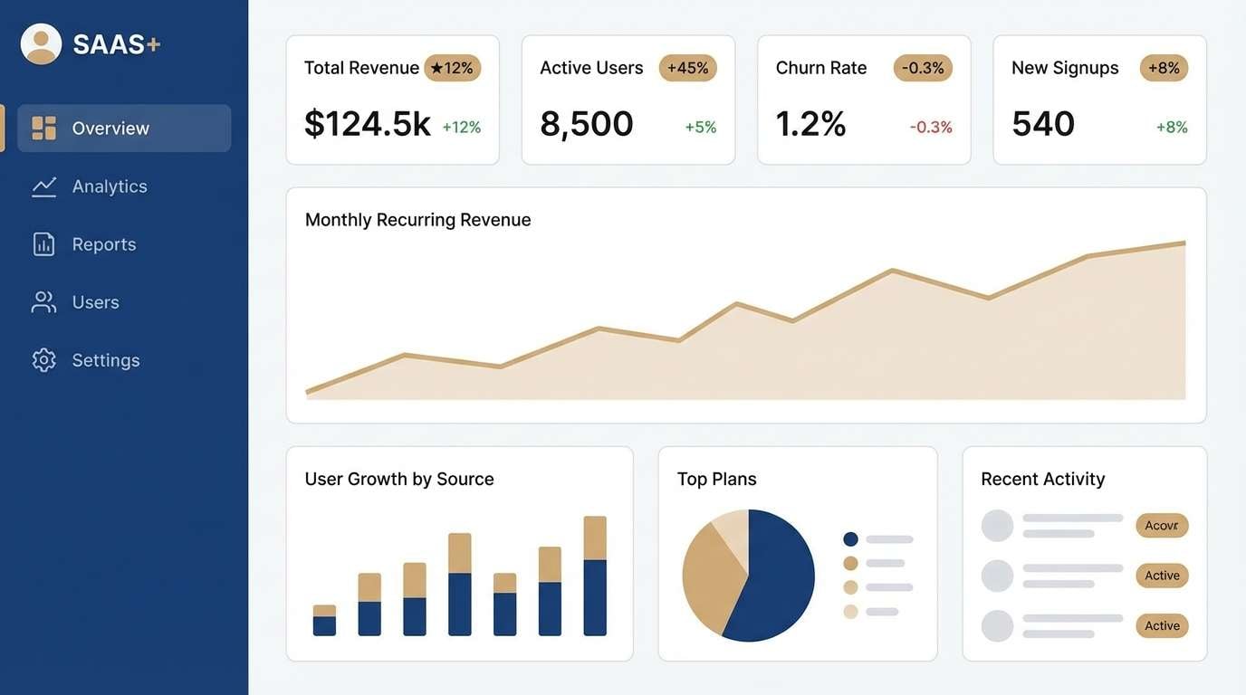Select 'Analytics' in the sidebar menu
This screenshot has height=695, width=1246.
pos(110,186)
